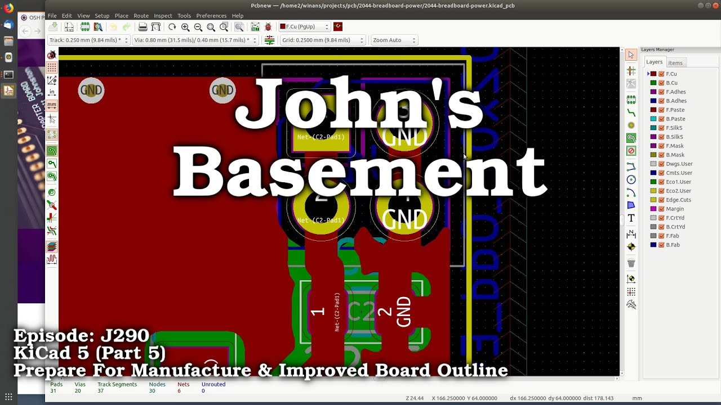Click the Save board icon
Screen dimensions: 721x405
(x=53, y=27)
